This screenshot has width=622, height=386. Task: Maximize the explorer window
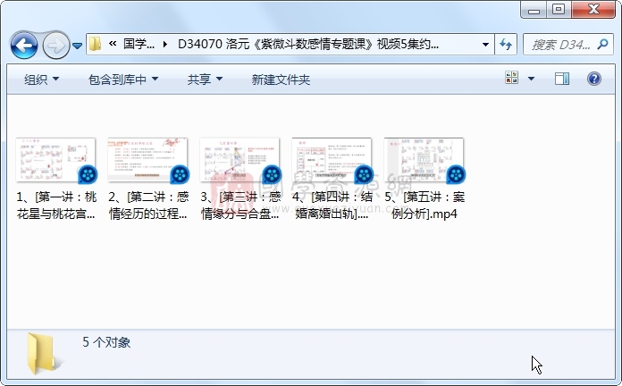(559, 9)
